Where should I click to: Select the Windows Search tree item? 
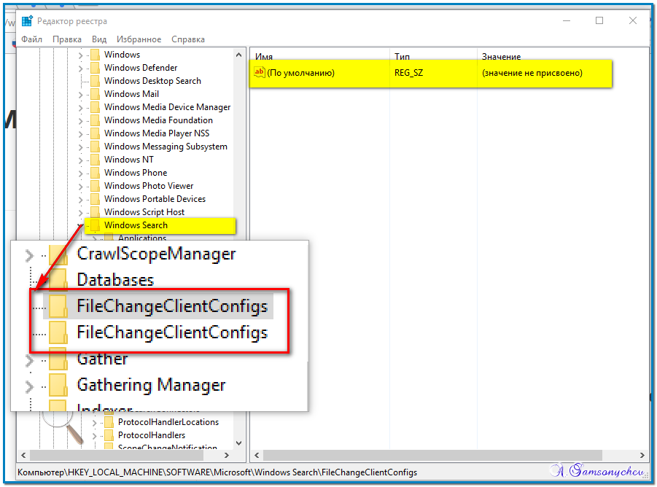pos(136,225)
